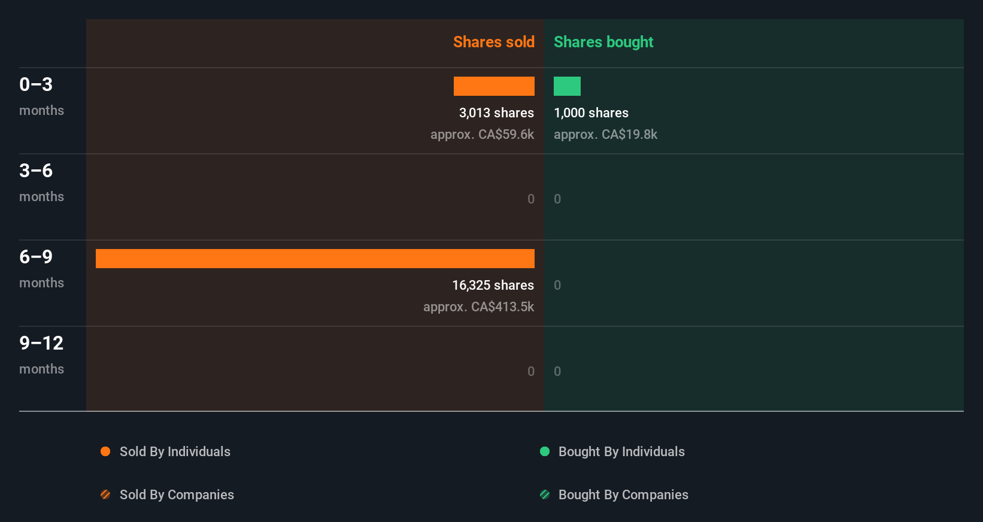983x522 pixels.
Task: Click the Shares bought column header
Action: 603,42
